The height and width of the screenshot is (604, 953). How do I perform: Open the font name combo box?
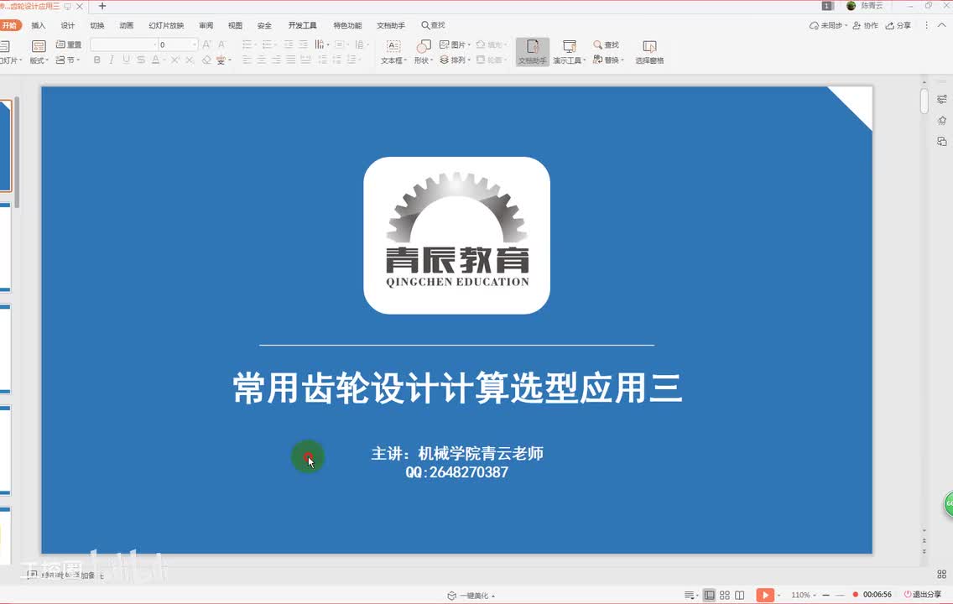(x=123, y=44)
